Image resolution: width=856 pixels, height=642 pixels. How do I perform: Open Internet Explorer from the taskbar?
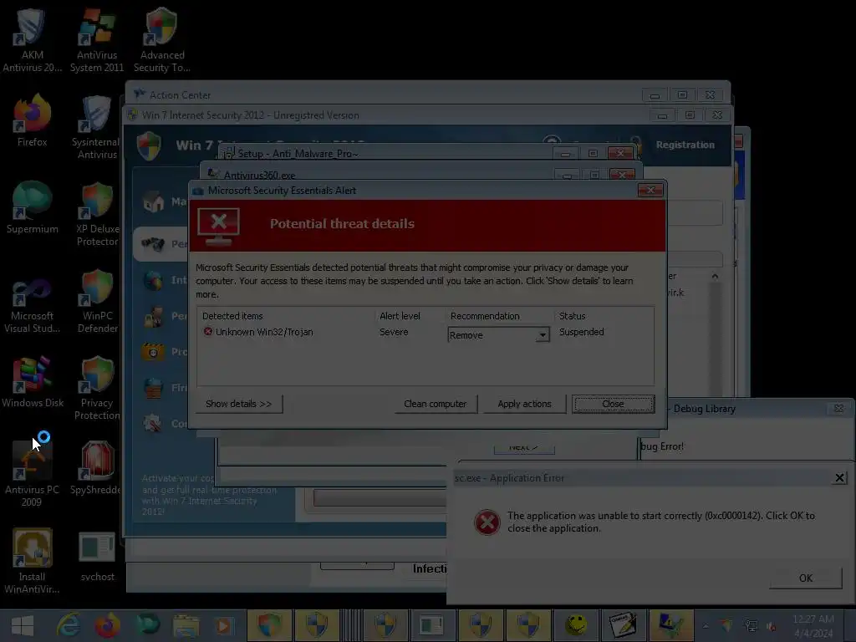pyautogui.click(x=68, y=625)
